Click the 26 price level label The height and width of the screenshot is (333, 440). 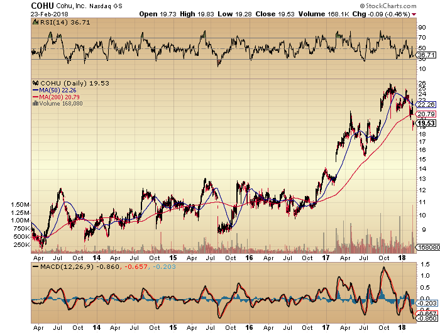pyautogui.click(x=422, y=83)
